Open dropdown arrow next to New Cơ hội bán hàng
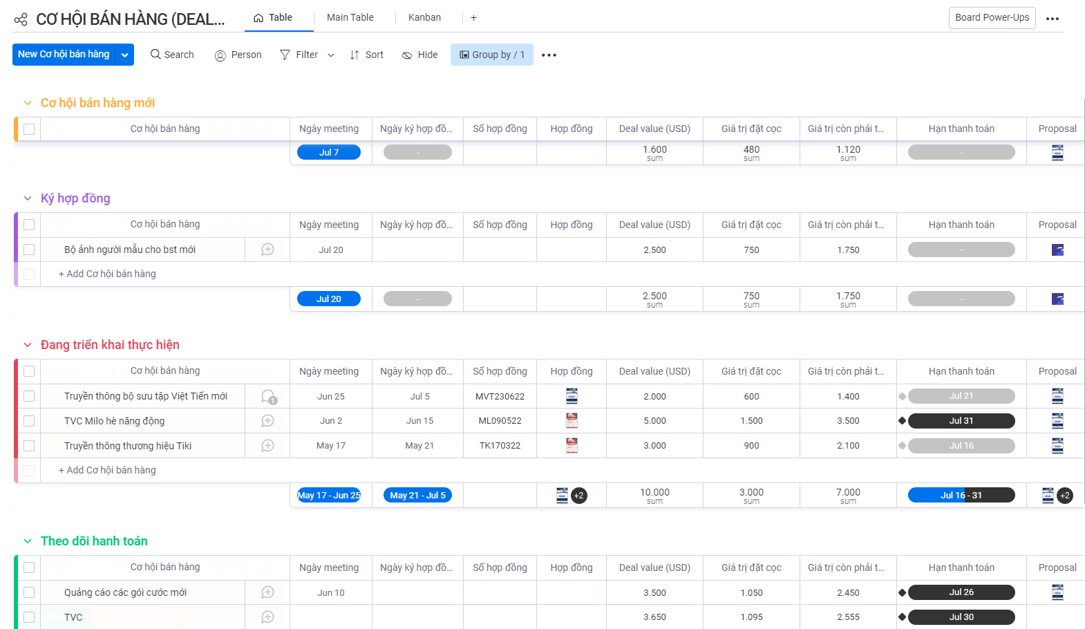Image resolution: width=1085 pixels, height=629 pixels. coord(124,55)
